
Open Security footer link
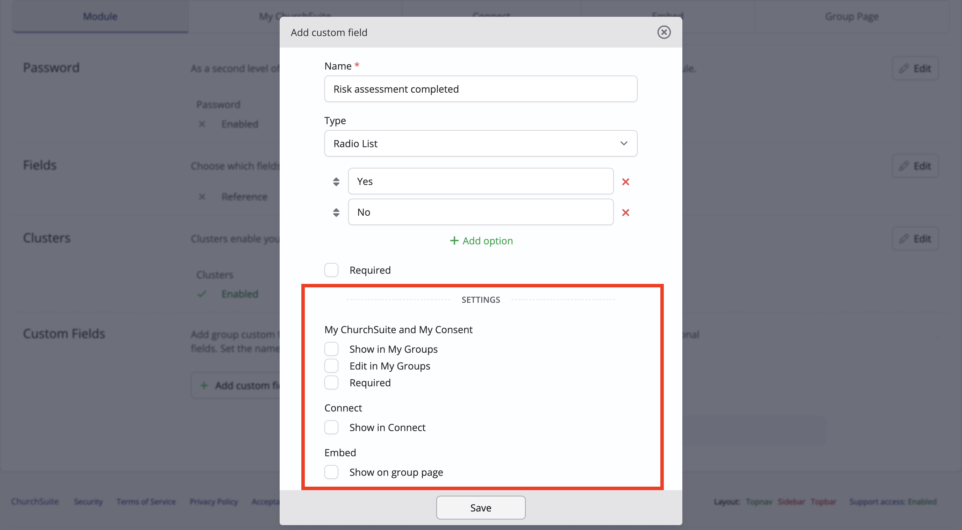[88, 501]
